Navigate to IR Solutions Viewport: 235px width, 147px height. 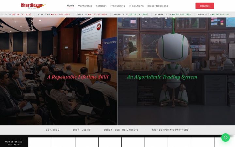point(136,6)
